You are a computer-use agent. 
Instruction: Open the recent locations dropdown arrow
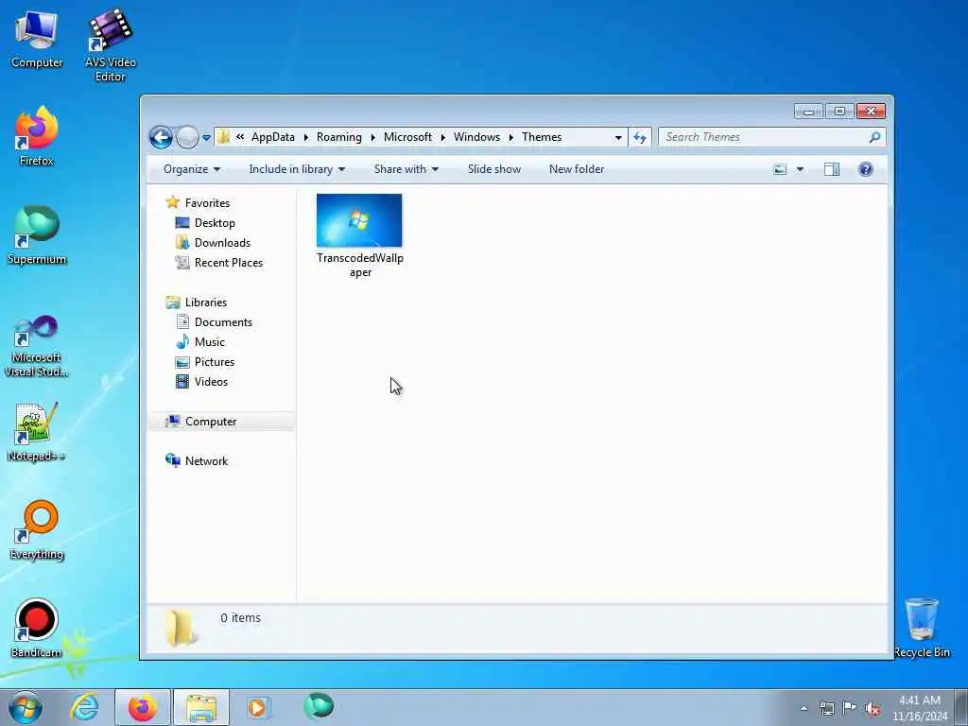pyautogui.click(x=206, y=138)
